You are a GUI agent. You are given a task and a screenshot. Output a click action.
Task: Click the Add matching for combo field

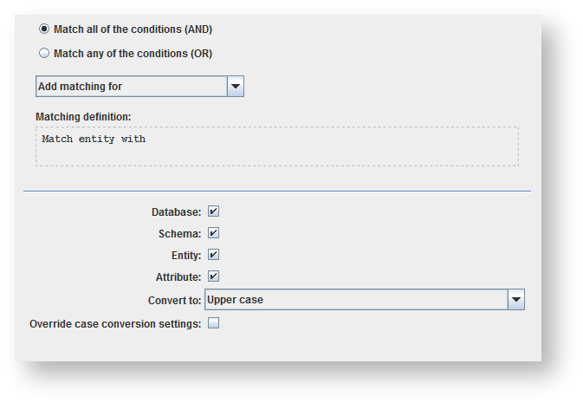pyautogui.click(x=130, y=87)
